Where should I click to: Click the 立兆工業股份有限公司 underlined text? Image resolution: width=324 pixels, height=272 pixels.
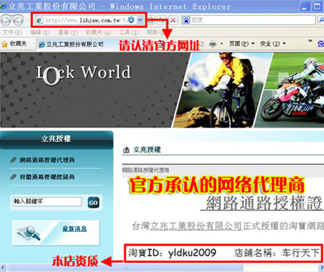click(196, 226)
